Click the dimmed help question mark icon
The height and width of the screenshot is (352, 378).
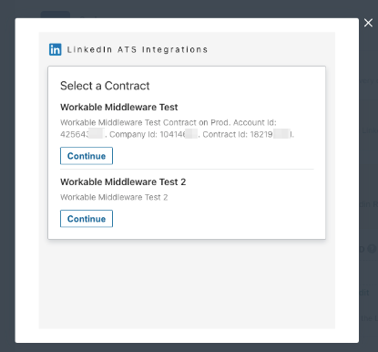372,249
